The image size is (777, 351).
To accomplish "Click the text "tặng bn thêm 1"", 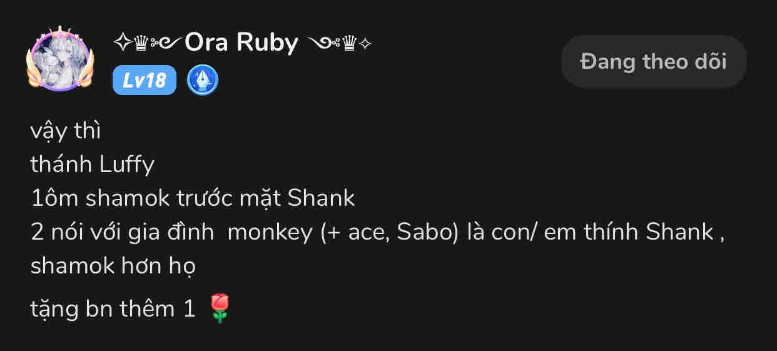I will pyautogui.click(x=113, y=308).
